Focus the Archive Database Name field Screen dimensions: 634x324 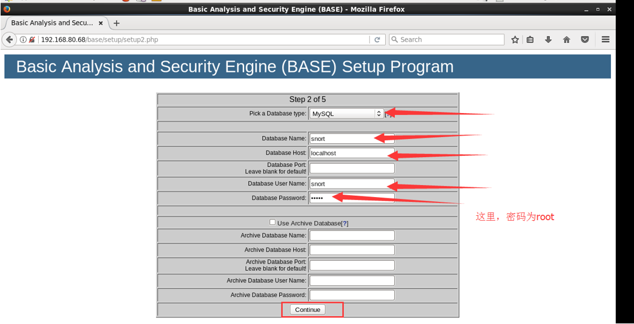(x=352, y=235)
